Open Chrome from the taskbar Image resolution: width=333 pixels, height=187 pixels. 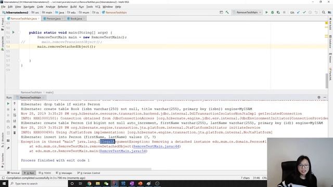(89, 183)
